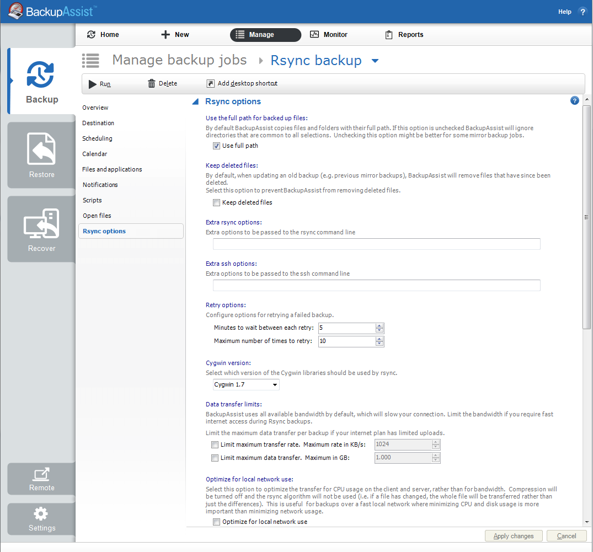Open the Cygwin version dropdown
This screenshot has height=552, width=593.
[246, 384]
